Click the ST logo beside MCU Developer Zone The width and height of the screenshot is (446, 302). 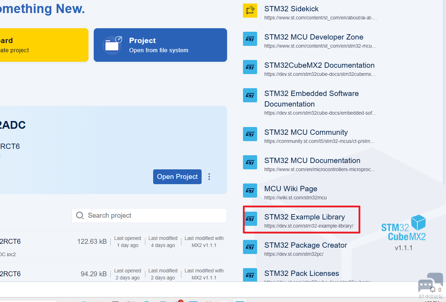click(x=250, y=39)
